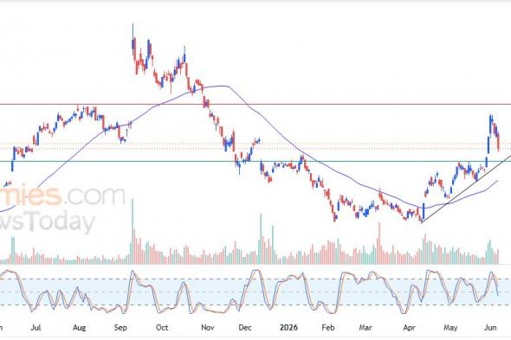The height and width of the screenshot is (340, 511).
Task: Click the May label on time axis
Action: click(x=450, y=327)
